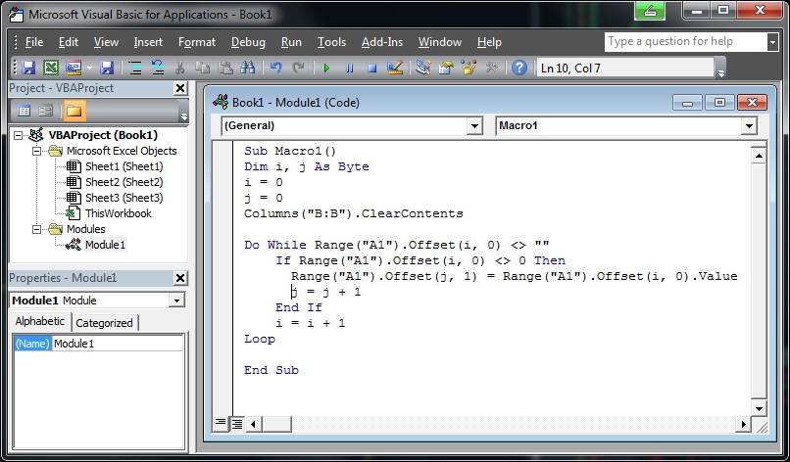Viewport: 790px width, 462px height.
Task: Click code window scroll right arrow
Action: point(743,424)
